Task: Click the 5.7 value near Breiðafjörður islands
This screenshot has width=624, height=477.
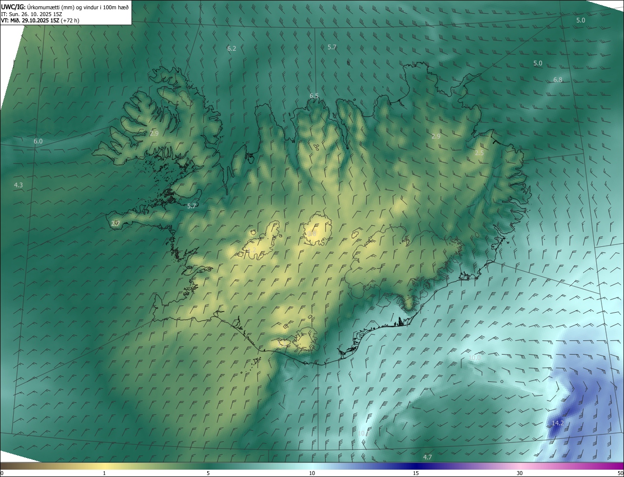Action: [x=192, y=206]
